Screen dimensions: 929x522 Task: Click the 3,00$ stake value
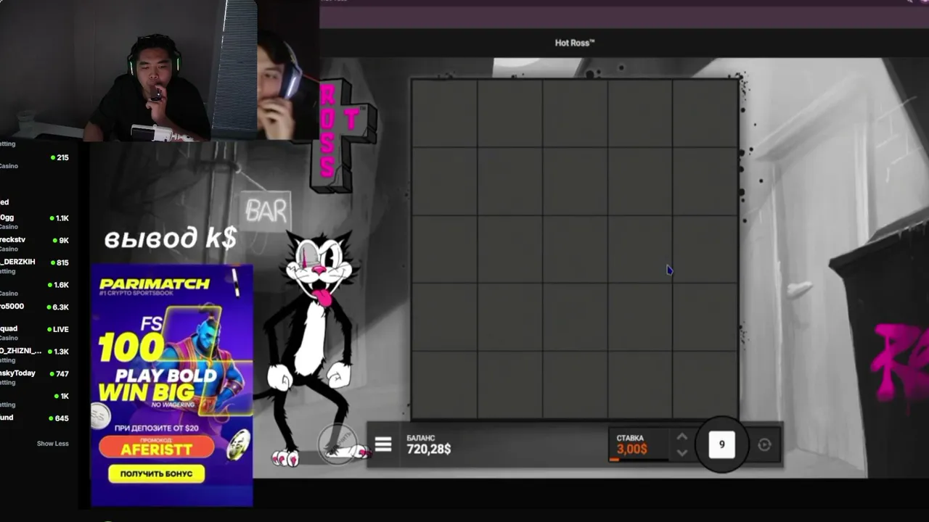click(x=631, y=449)
